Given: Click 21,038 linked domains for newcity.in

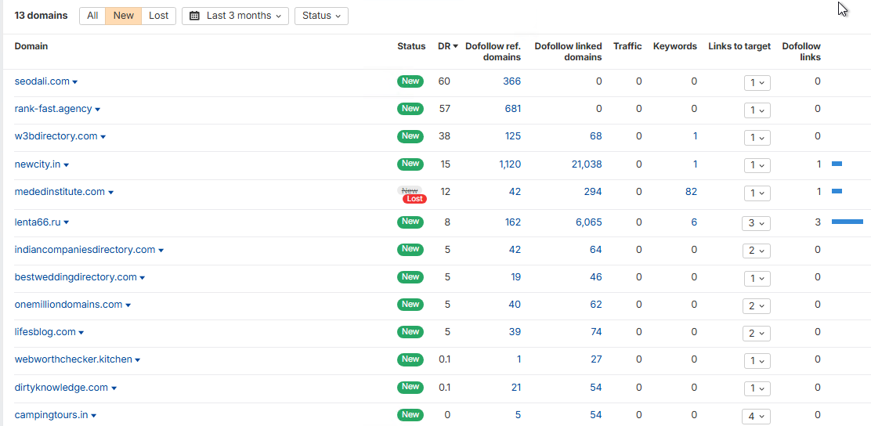Looking at the screenshot, I should (587, 164).
